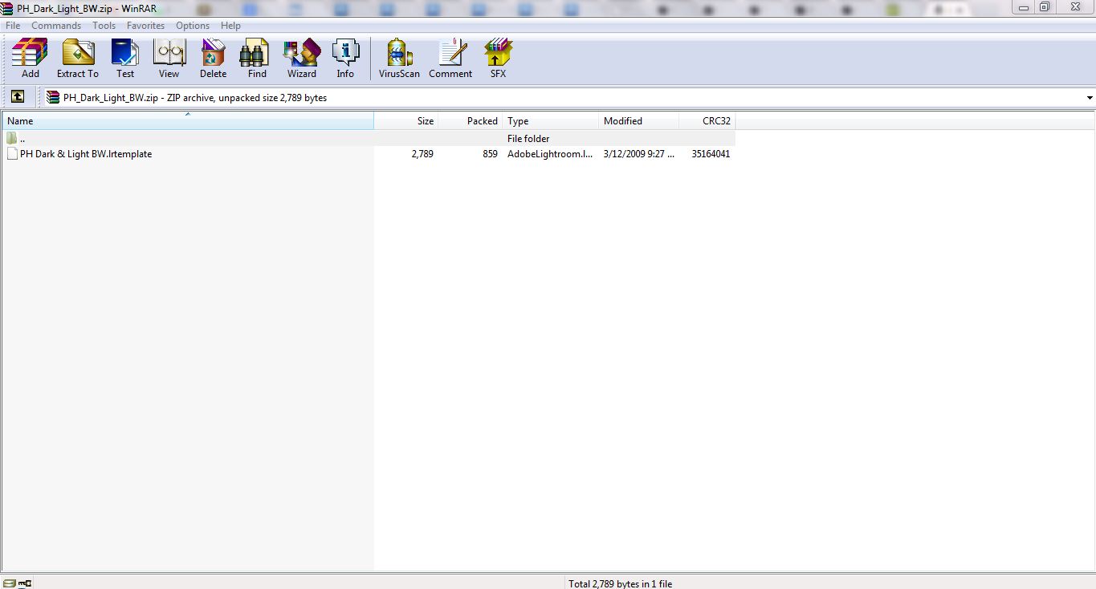Click the AdobeLightroom type cell
1096x589 pixels.
(x=550, y=154)
